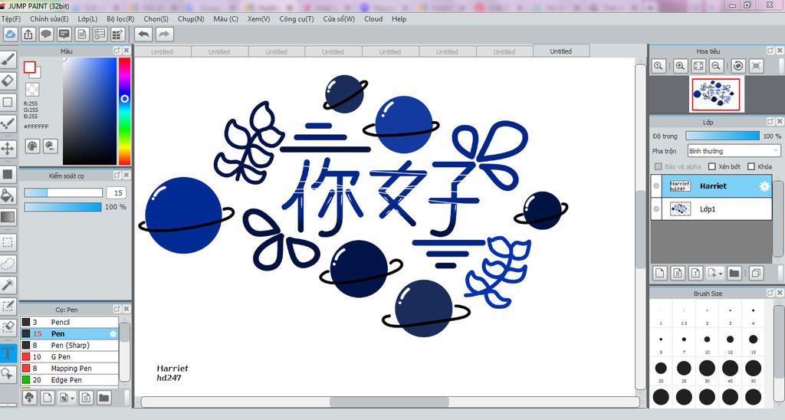Create new layer with page icon

660,273
